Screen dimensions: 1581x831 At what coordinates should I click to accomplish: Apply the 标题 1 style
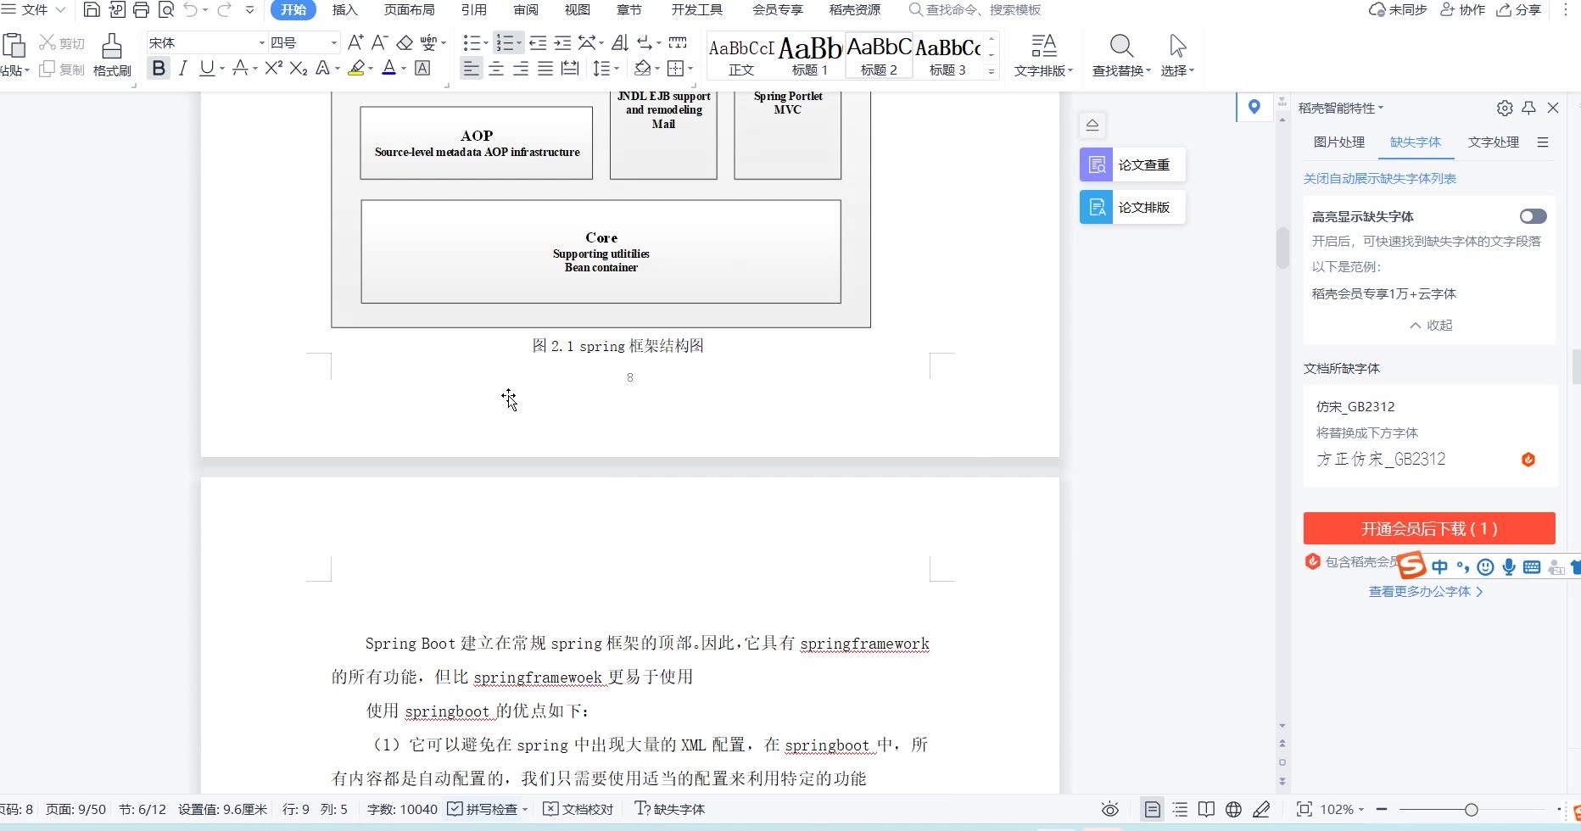pos(810,56)
